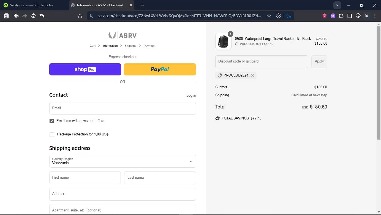Pay with Shop Pay button
Screen dimensions: 381x215
coord(85,69)
